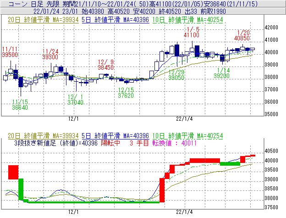The height and width of the screenshot is (218, 286).
Task: Click the 22/1/4 date label under the upper chart
Action: pos(184,119)
